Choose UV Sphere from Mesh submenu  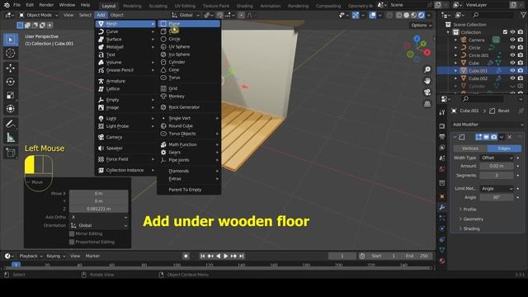[189, 47]
